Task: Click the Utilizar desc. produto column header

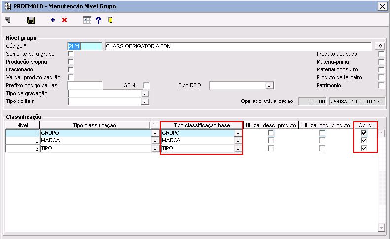Action: [271, 125]
